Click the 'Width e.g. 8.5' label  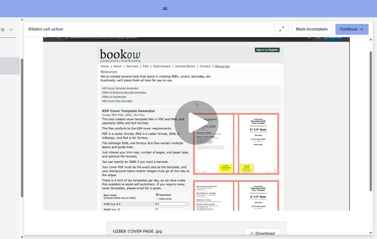(x=112, y=204)
